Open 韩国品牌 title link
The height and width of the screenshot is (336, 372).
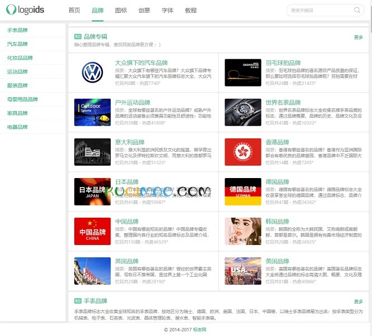tap(277, 222)
